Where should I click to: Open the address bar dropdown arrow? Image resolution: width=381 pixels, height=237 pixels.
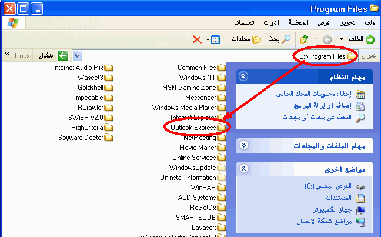point(77,56)
